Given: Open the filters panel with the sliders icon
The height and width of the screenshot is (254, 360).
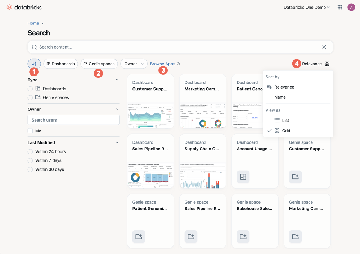Looking at the screenshot, I should pos(34,64).
